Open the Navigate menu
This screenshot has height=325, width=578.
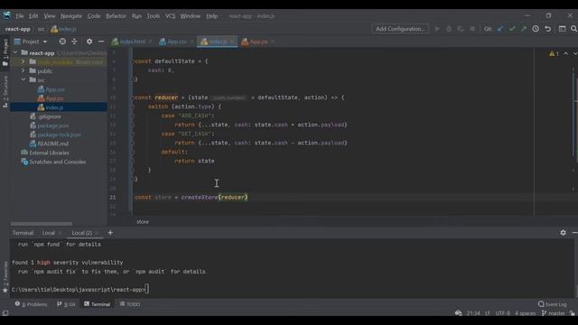(71, 16)
